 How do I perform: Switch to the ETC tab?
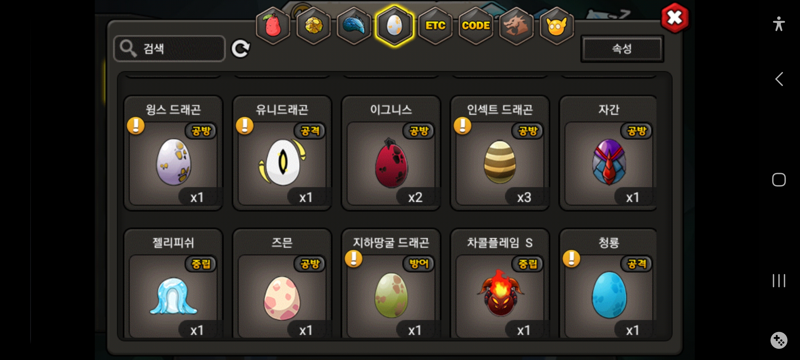(435, 26)
